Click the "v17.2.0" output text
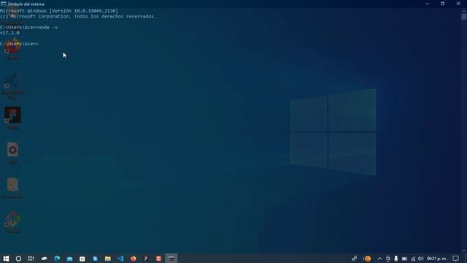 9,33
